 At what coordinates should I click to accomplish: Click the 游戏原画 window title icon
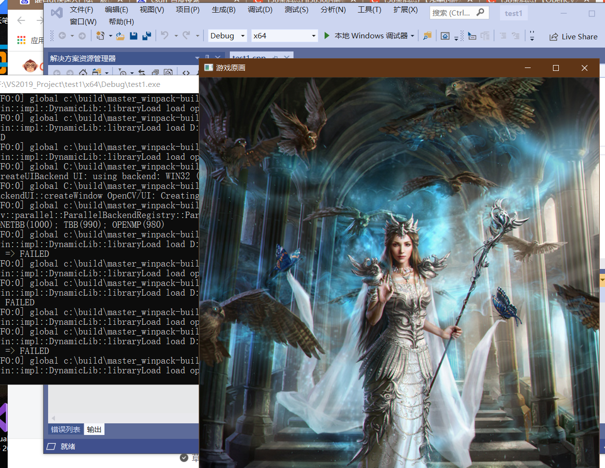(x=208, y=67)
